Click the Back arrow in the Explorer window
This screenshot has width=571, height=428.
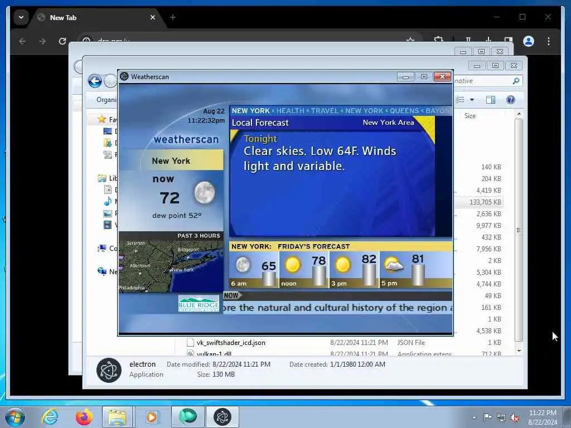coord(95,81)
